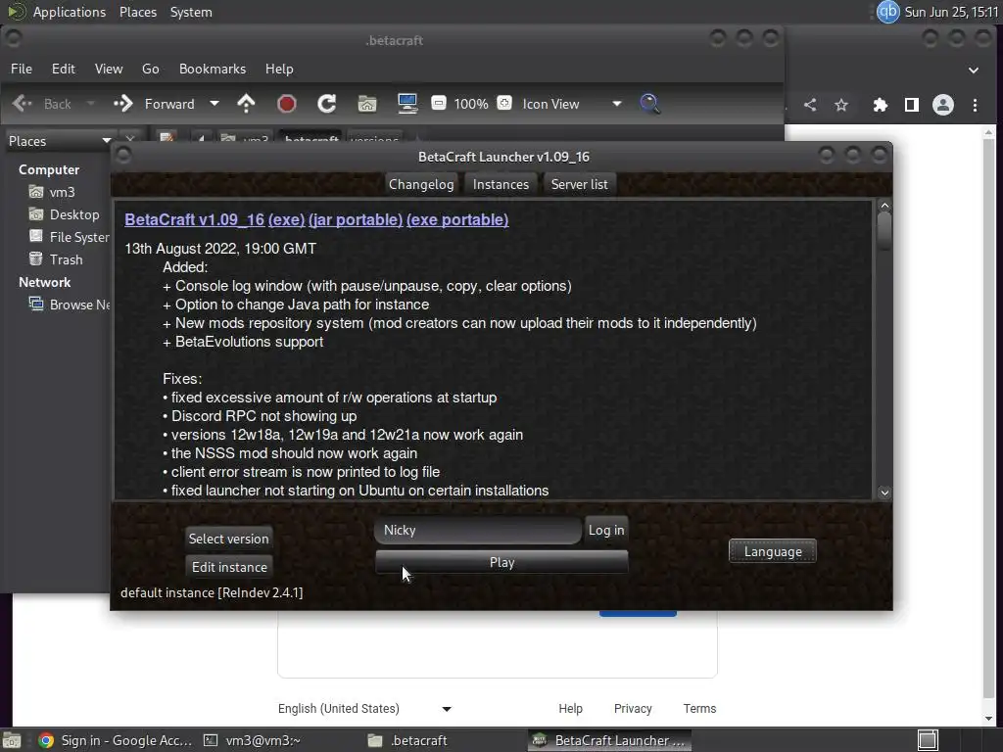Image resolution: width=1003 pixels, height=752 pixels.
Task: Click the 100% zoom level label
Action: [471, 104]
